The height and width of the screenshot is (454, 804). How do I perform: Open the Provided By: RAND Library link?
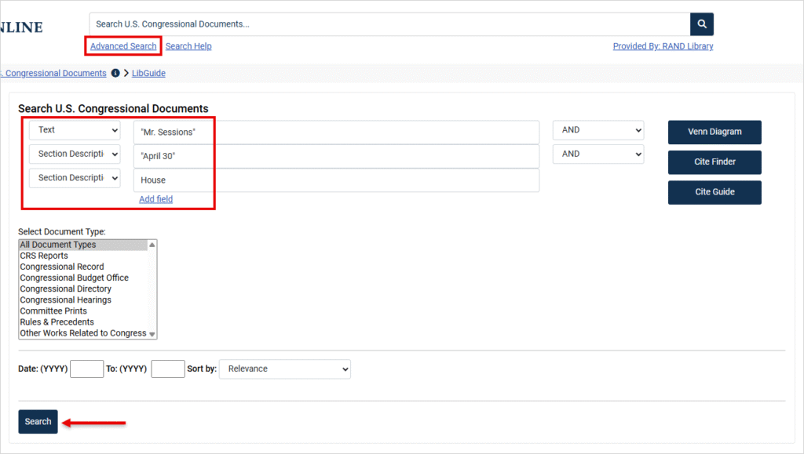click(663, 46)
